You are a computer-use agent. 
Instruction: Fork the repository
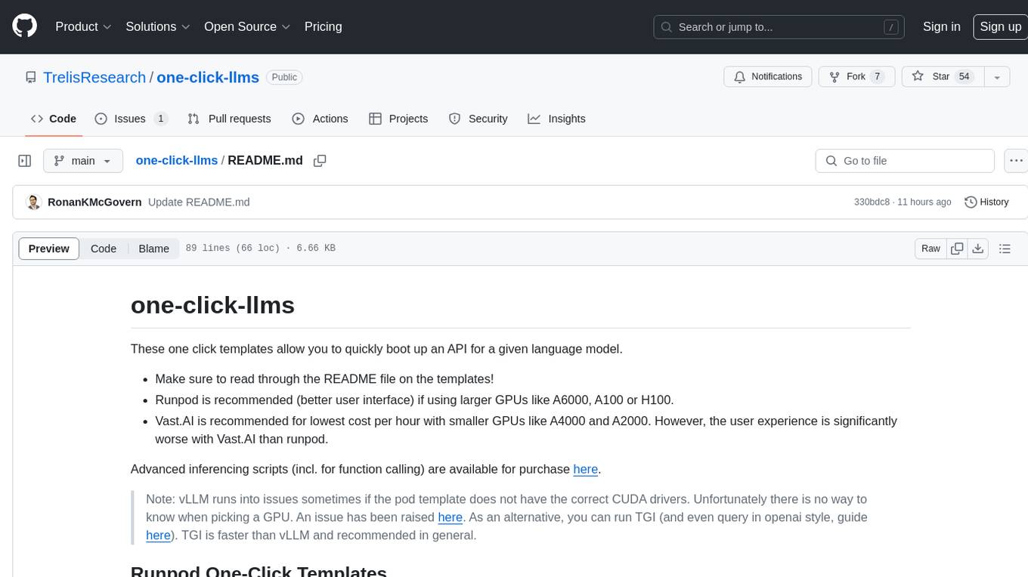click(857, 77)
